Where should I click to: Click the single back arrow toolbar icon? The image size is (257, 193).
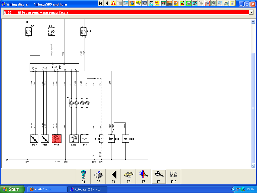coord(107,3)
